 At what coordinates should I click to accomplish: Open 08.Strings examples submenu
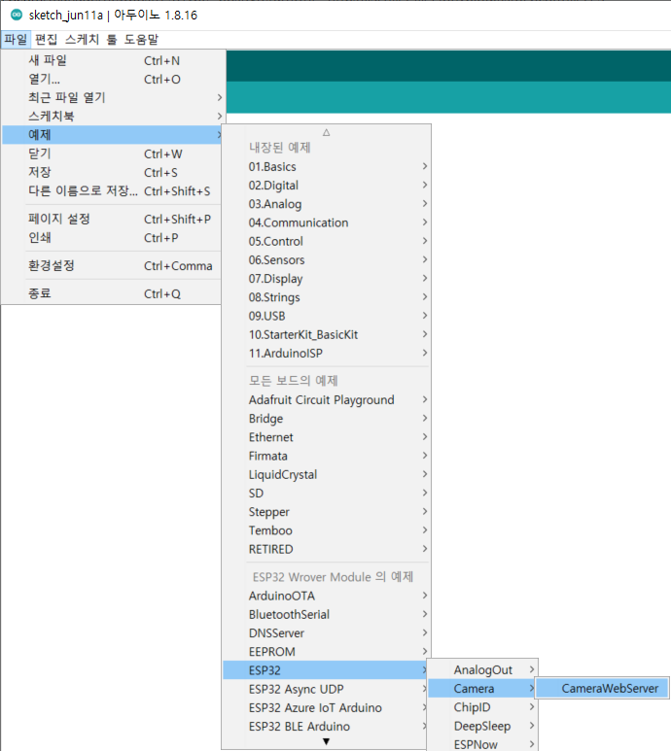327,297
